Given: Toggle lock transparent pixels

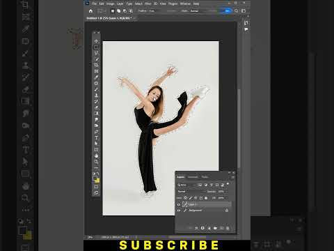Looking at the screenshot, I should [x=185, y=198].
